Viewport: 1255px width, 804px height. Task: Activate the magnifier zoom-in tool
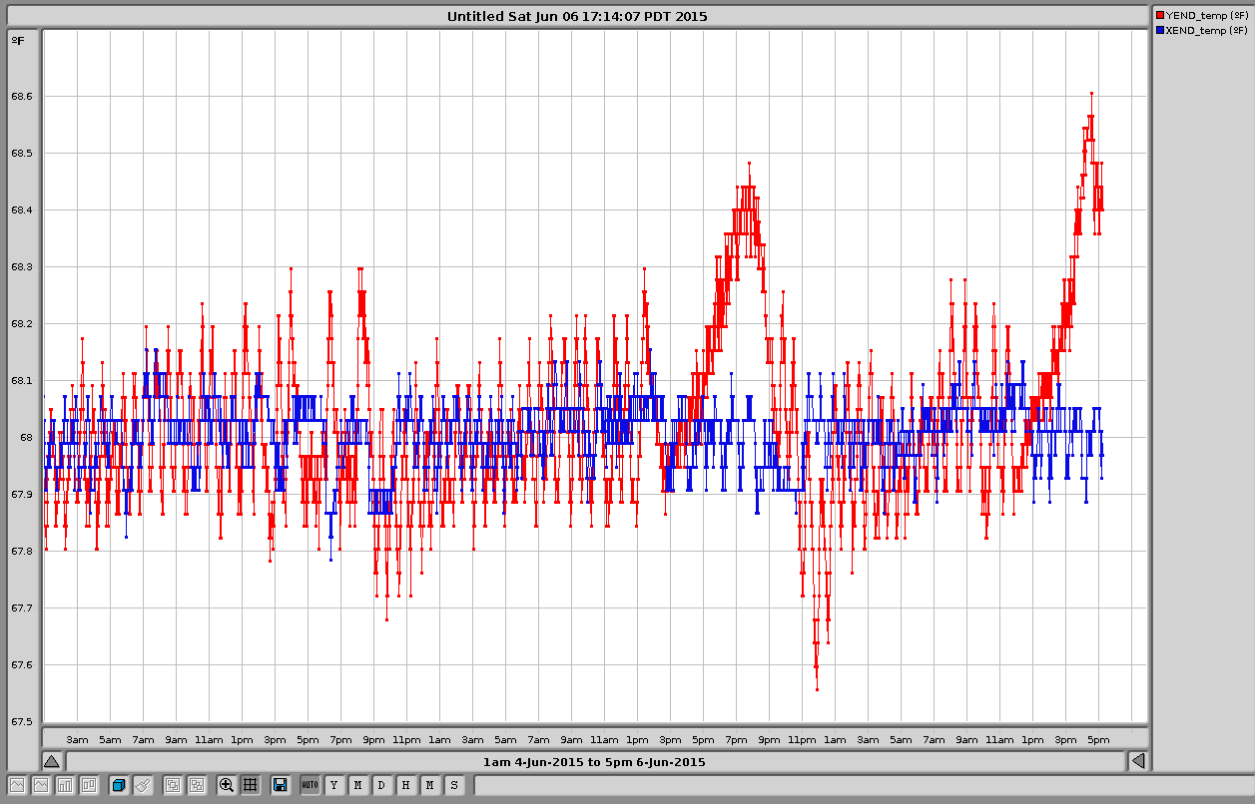point(227,785)
